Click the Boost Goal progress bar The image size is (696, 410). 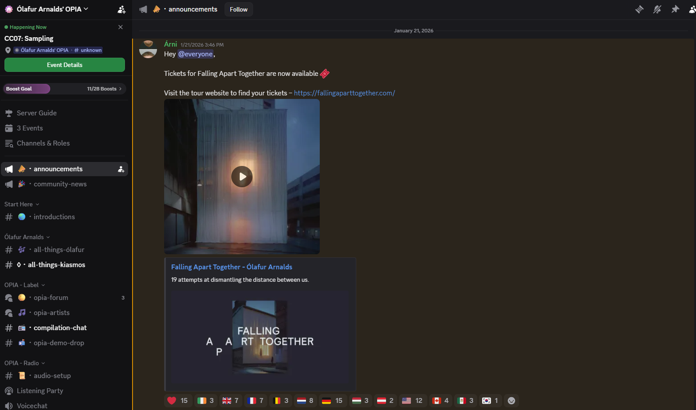click(x=64, y=89)
